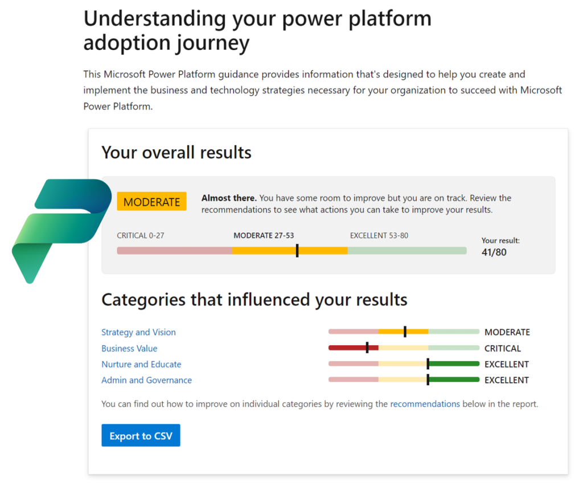
Task: Click the Strategy and Vision score bar
Action: click(404, 332)
